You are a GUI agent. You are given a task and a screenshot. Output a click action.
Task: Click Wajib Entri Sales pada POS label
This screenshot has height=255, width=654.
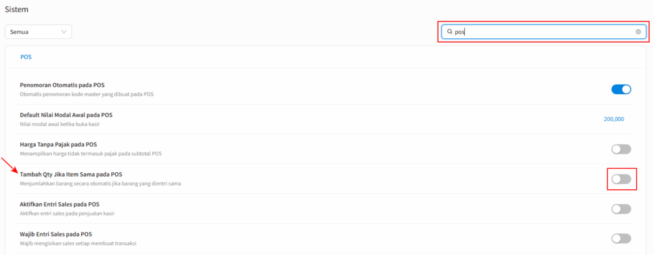[x=56, y=234]
